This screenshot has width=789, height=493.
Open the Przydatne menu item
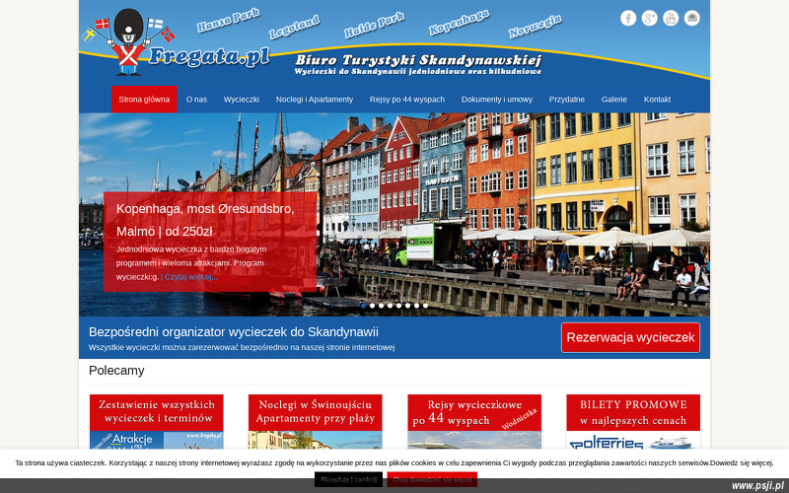[566, 100]
